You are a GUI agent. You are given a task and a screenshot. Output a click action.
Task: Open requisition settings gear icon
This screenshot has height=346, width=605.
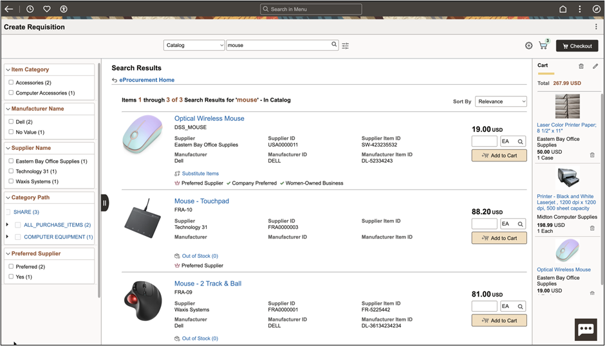pos(529,46)
